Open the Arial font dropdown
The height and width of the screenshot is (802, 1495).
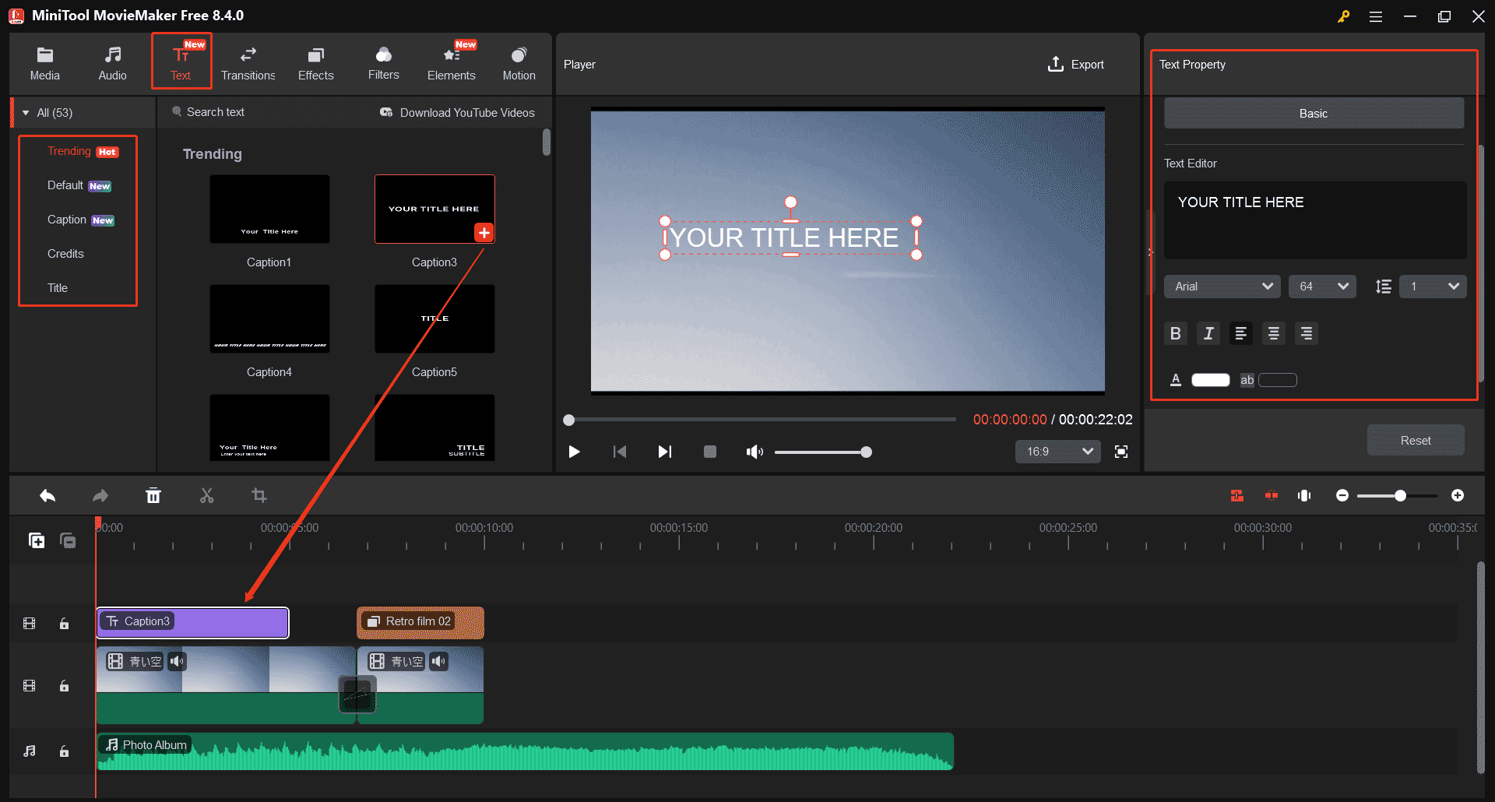[x=1221, y=286]
